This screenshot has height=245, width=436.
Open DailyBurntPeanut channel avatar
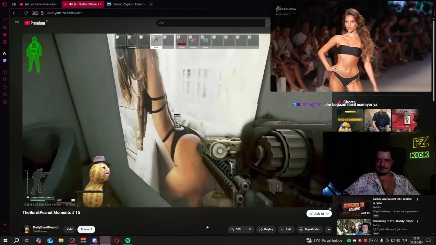coord(27,229)
